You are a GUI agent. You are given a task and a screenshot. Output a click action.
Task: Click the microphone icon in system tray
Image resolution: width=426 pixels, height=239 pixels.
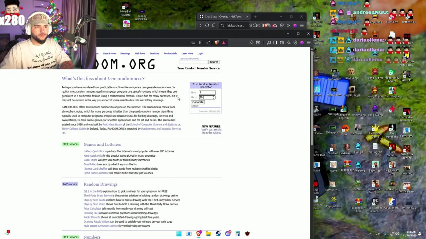tap(385, 234)
